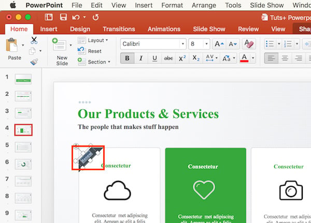Click the Copy icon
Image resolution: width=311 pixels, height=223 pixels.
[32, 51]
